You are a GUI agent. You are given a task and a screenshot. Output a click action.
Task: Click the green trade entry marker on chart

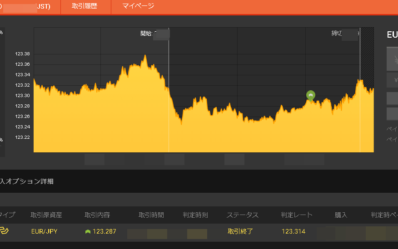tap(310, 95)
